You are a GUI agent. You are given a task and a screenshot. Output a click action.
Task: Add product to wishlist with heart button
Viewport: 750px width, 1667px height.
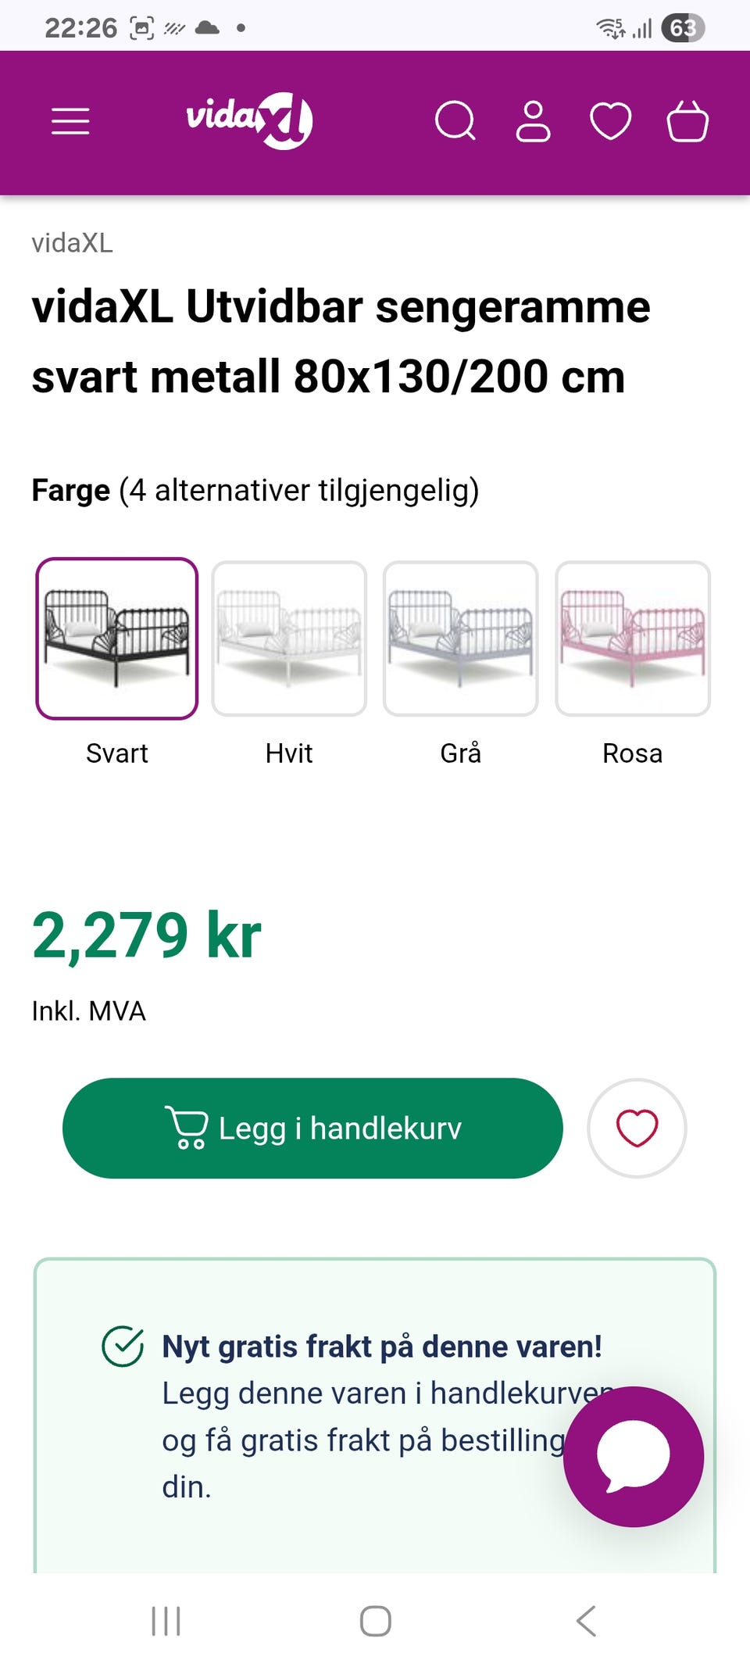pos(637,1129)
